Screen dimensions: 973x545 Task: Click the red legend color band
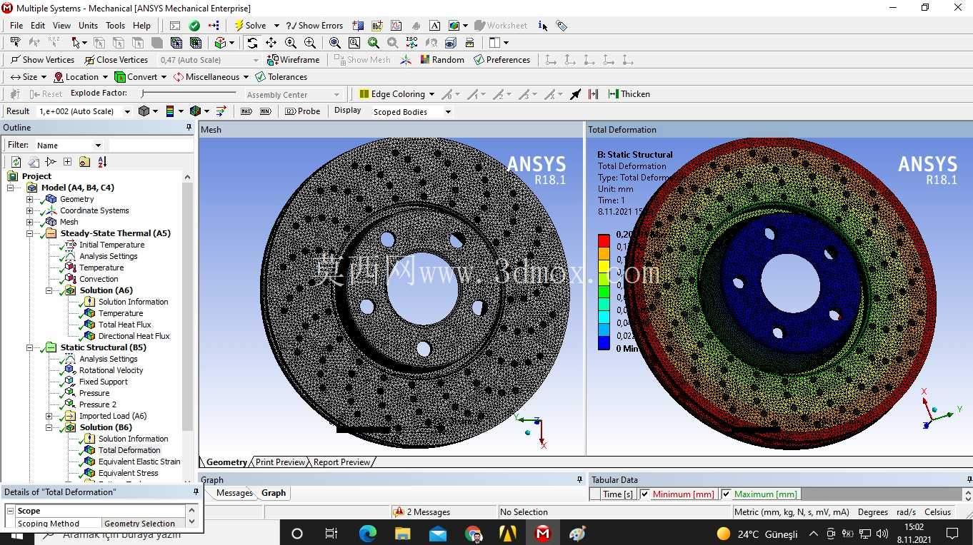coord(604,240)
